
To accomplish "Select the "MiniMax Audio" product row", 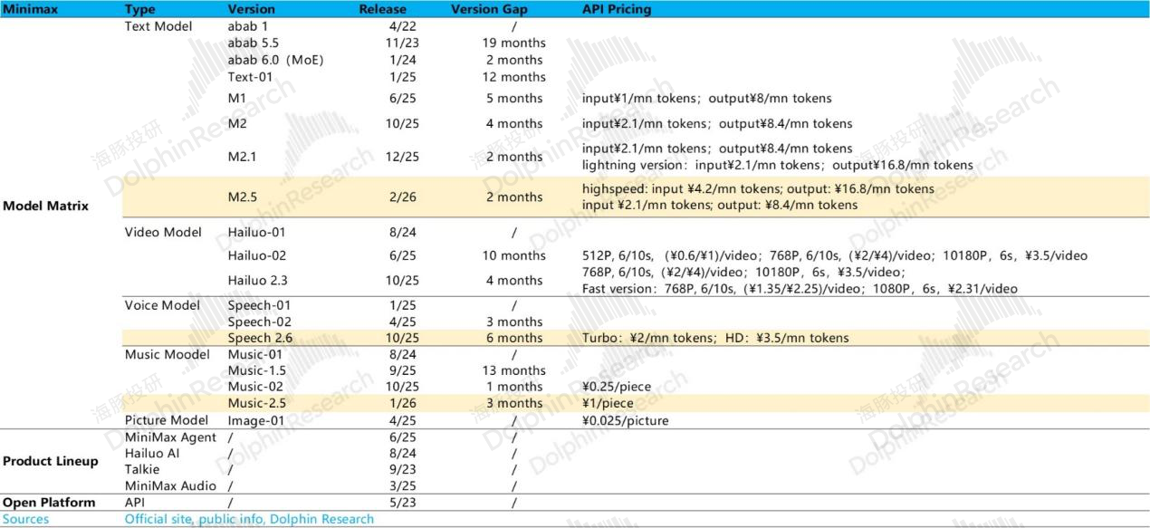I will (x=170, y=485).
